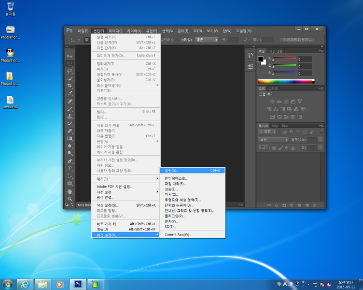Click the G value input field
363x290 pixels.
[x=305, y=66]
